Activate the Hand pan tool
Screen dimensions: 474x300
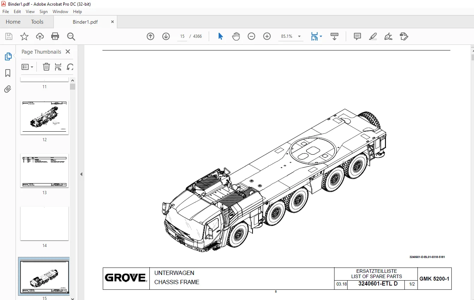(x=236, y=36)
